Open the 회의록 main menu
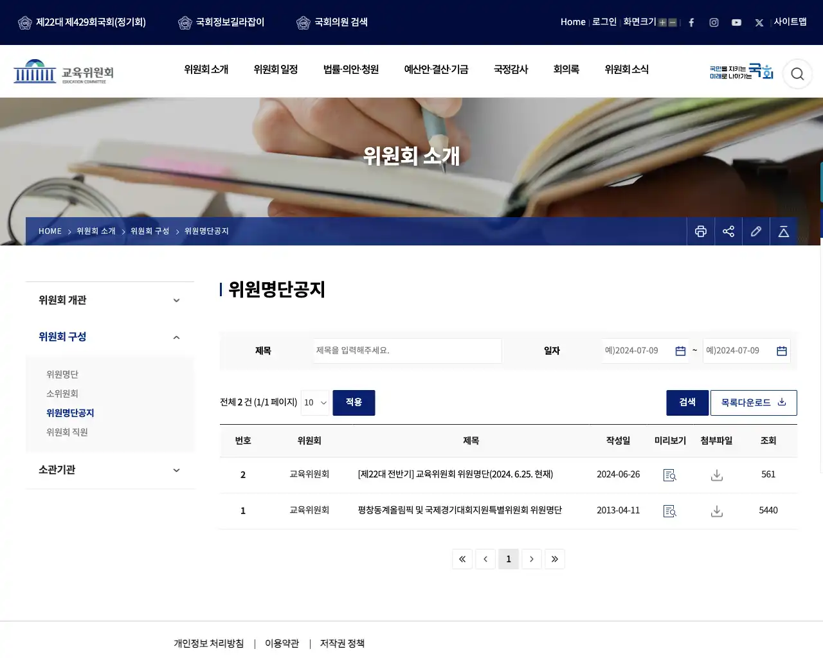The height and width of the screenshot is (658, 823). click(x=566, y=69)
